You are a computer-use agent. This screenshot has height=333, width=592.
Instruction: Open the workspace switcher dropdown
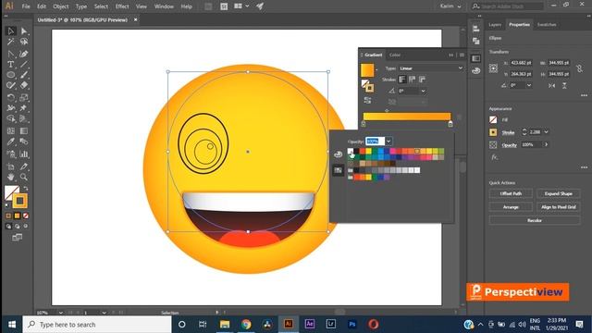[x=241, y=6]
